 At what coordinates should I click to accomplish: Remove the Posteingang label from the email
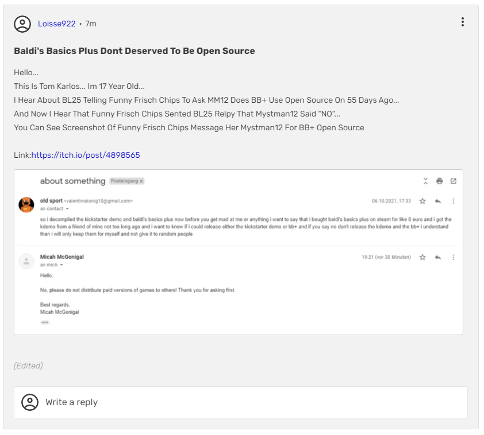point(141,181)
